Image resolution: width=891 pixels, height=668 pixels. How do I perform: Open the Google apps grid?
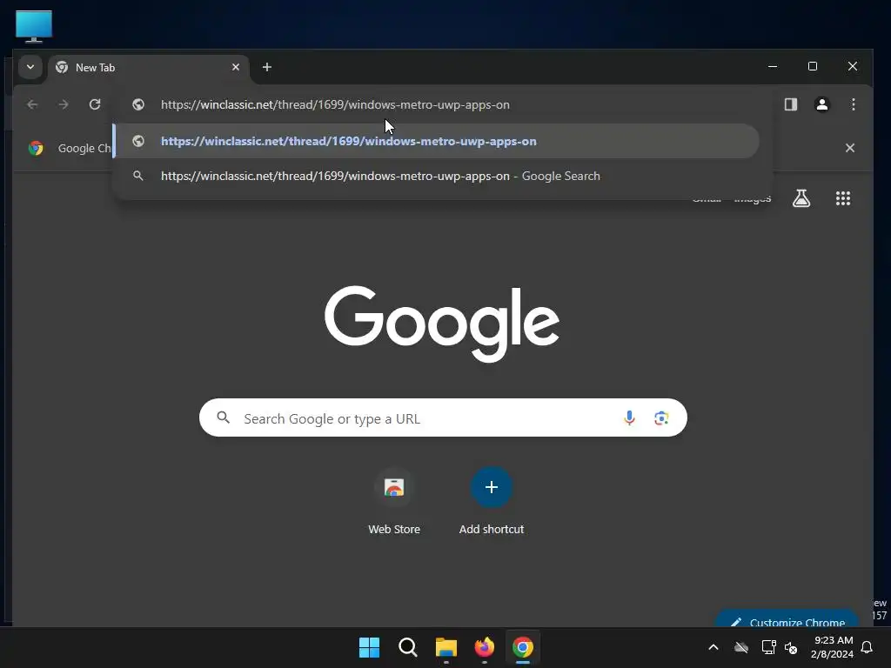(x=843, y=198)
